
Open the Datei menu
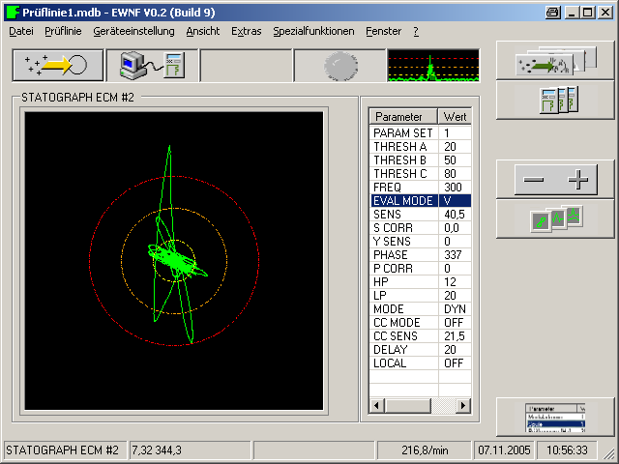21,31
